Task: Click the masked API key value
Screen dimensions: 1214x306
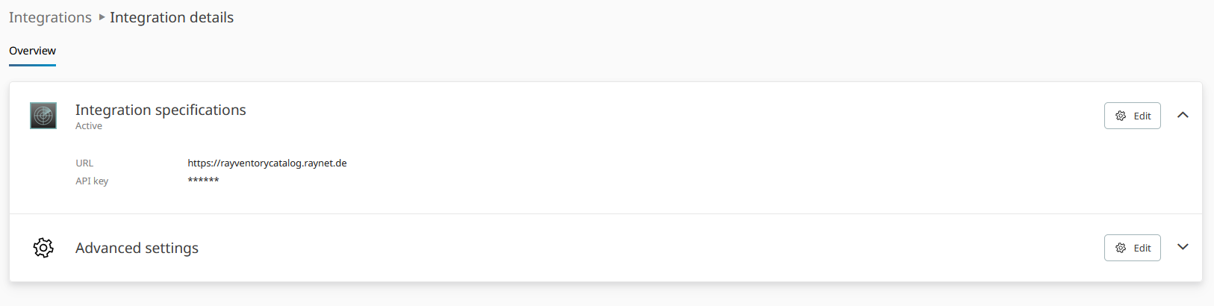Action: tap(203, 181)
